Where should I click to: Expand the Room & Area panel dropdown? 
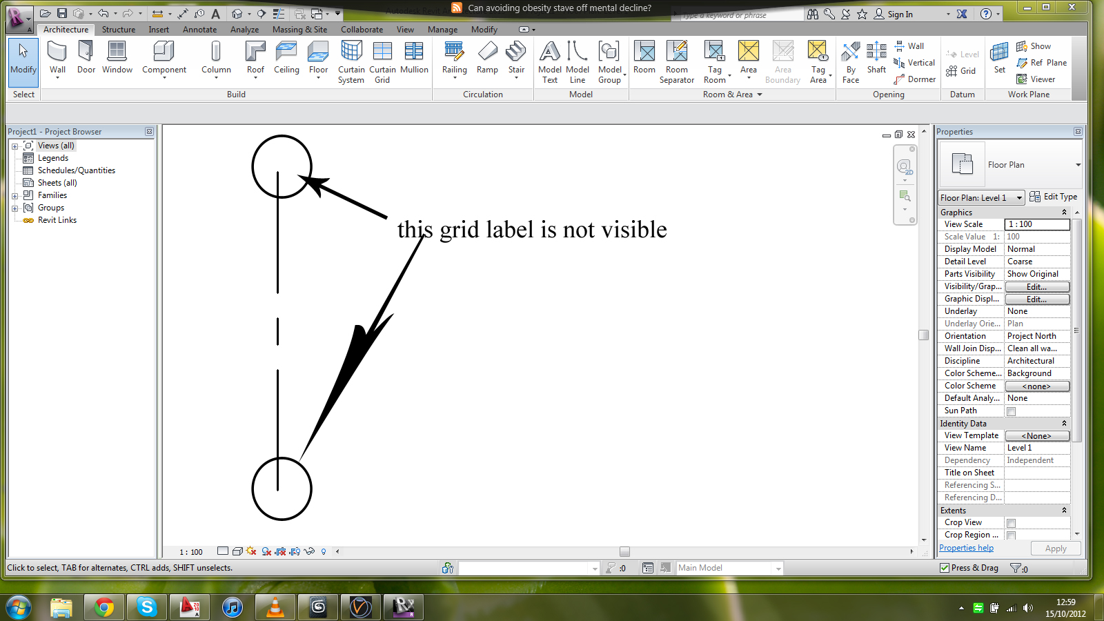pos(760,95)
